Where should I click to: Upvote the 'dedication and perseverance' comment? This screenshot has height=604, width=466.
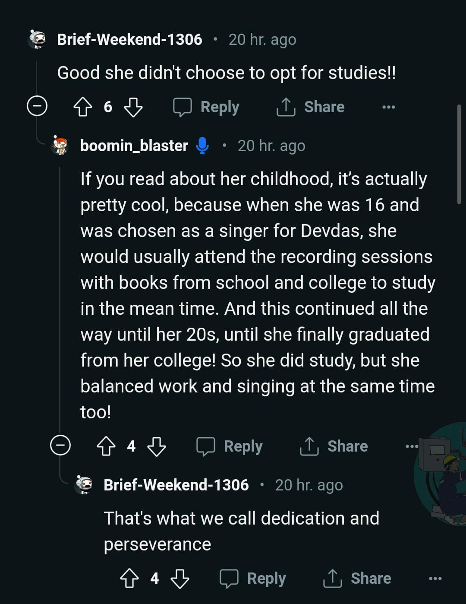click(129, 579)
